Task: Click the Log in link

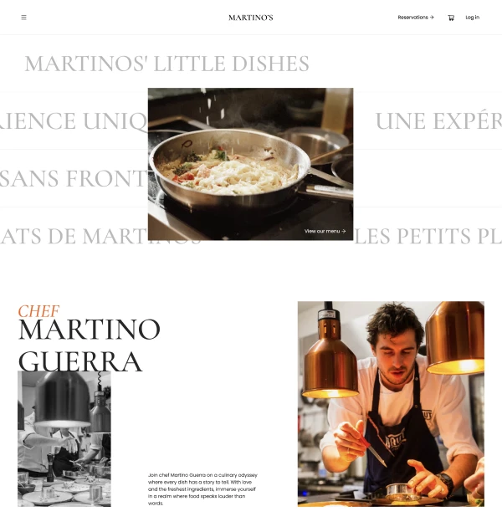Action: tap(473, 18)
